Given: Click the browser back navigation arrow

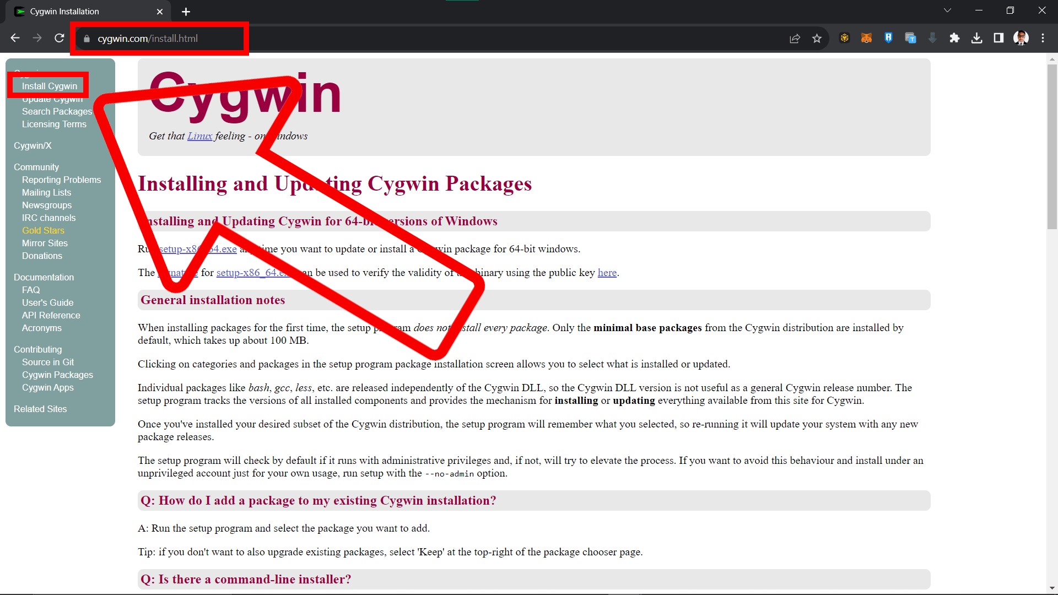Looking at the screenshot, I should (x=14, y=38).
